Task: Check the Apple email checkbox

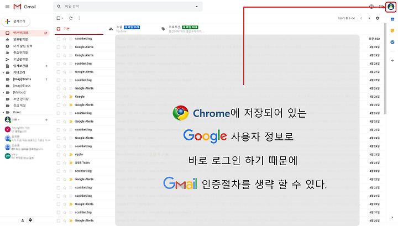Action: pyautogui.click(x=59, y=155)
